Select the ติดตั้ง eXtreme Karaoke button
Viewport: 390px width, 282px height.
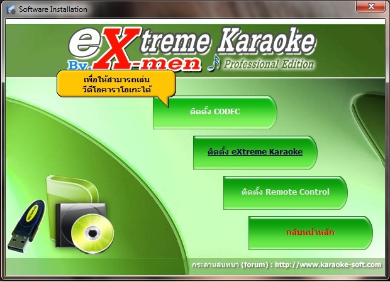(255, 152)
